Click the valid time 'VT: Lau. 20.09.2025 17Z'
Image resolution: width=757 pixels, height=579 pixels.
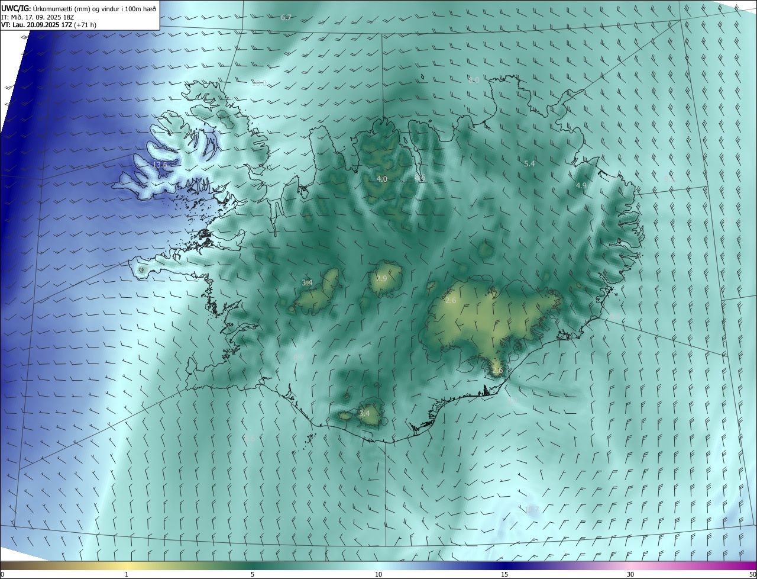click(x=37, y=25)
